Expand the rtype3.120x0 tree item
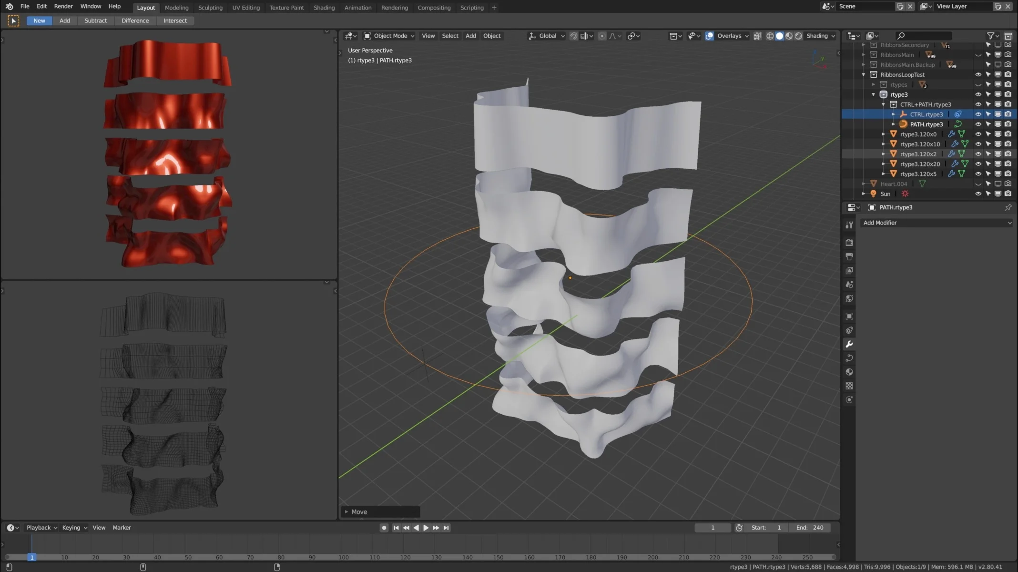 883,134
